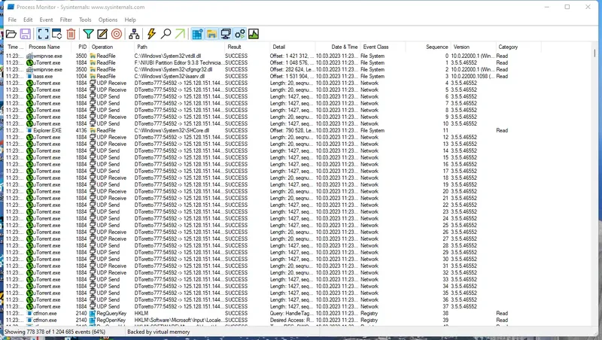Click the Time column header
602x340 pixels.
[15, 47]
